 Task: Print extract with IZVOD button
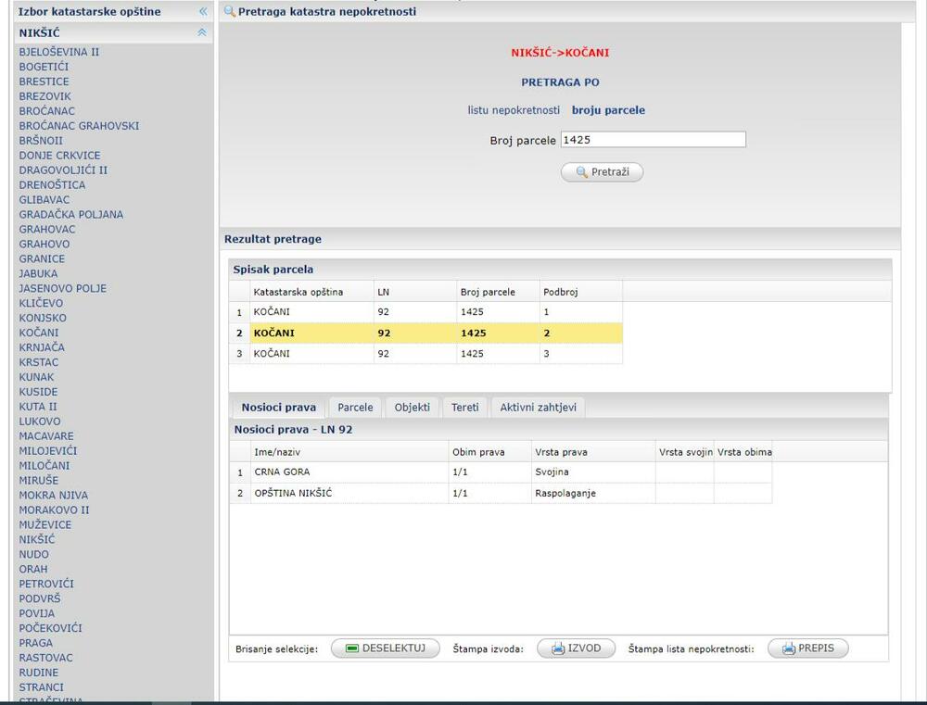(576, 648)
